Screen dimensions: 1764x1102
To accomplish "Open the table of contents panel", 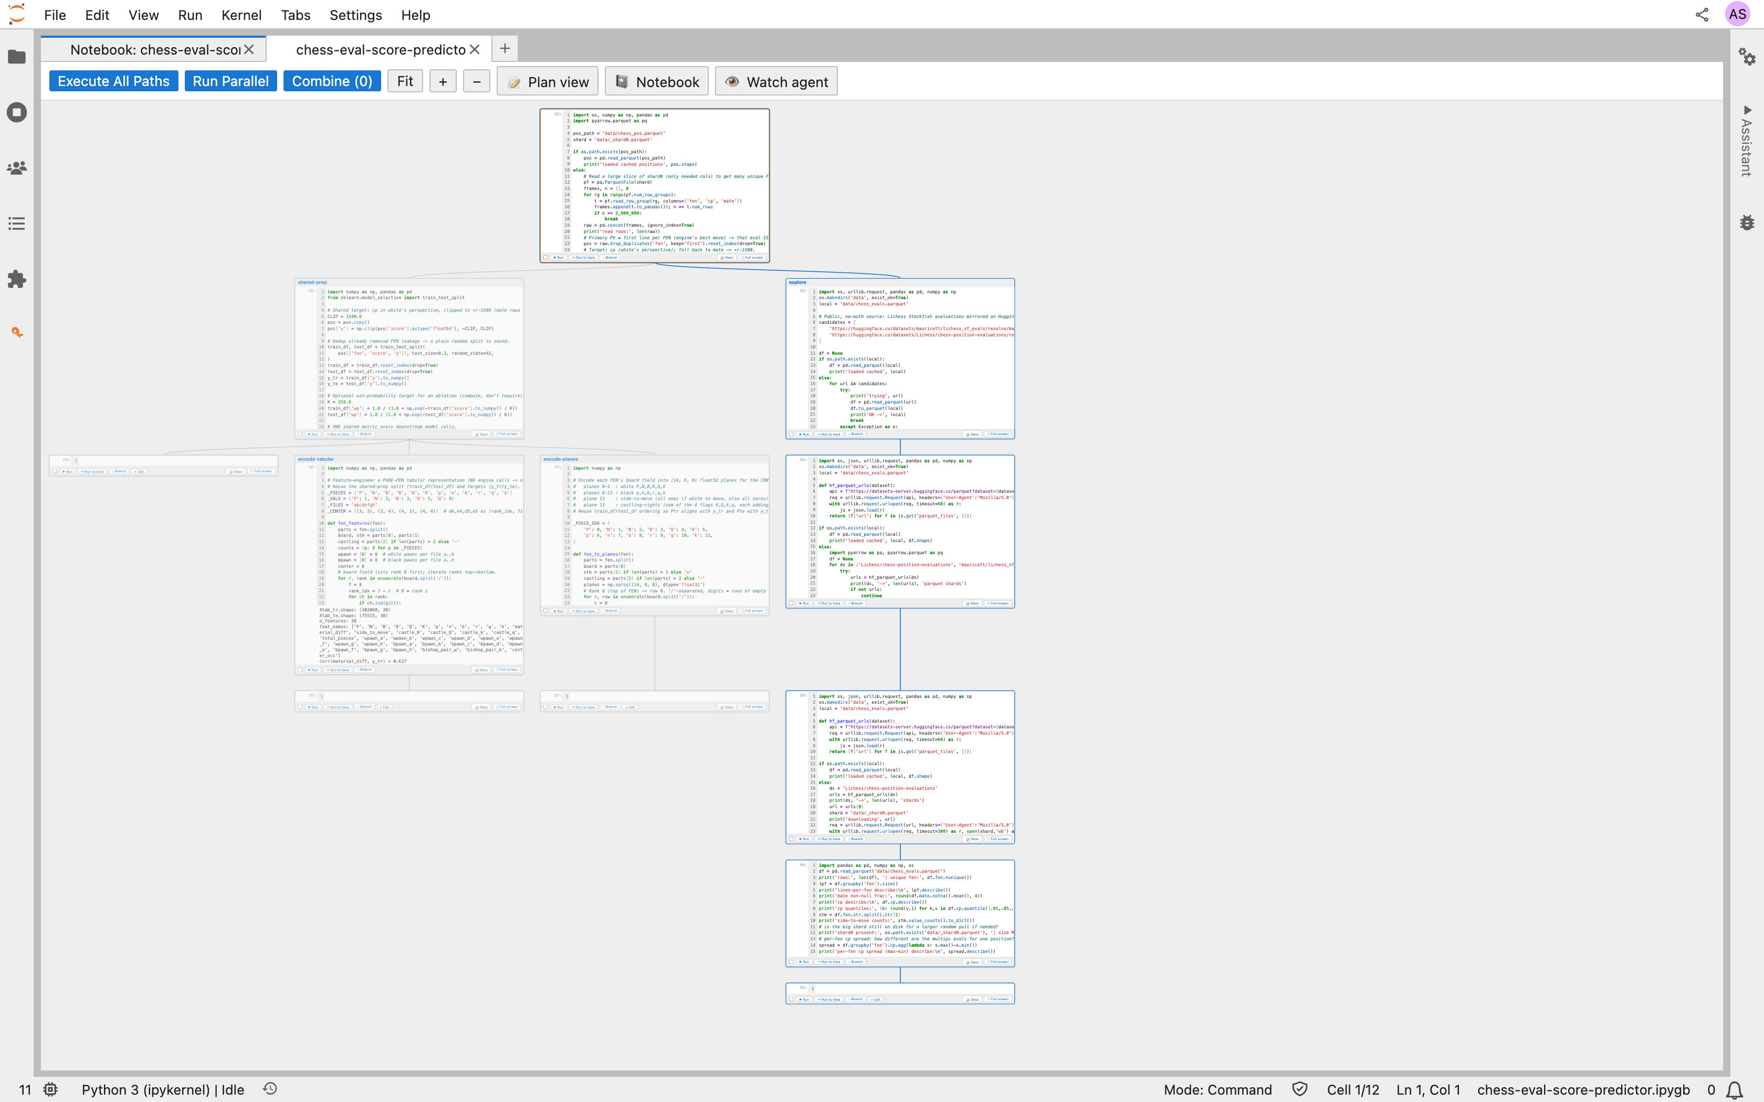I will [16, 224].
